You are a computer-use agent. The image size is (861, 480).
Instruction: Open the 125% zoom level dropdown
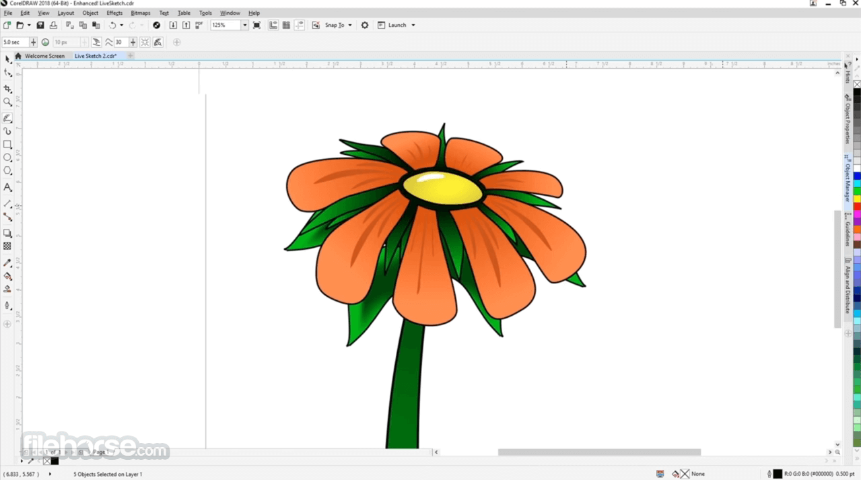pos(244,25)
